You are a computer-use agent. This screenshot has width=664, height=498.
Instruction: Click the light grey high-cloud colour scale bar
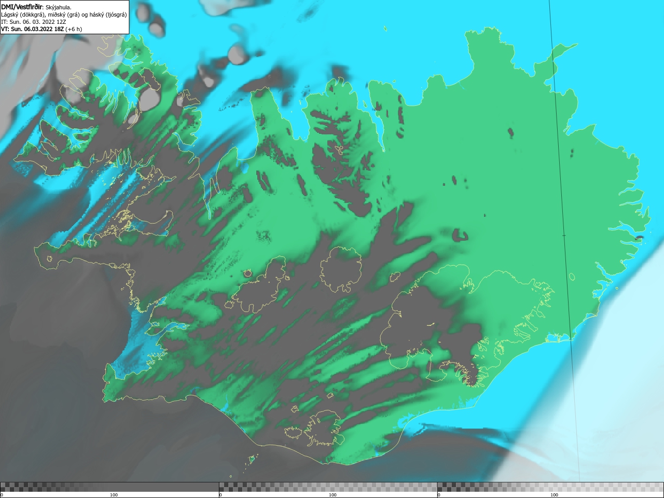pyautogui.click(x=550, y=487)
